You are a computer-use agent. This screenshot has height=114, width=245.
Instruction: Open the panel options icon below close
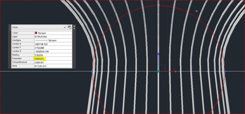click(74, 29)
